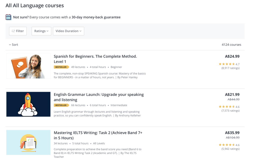Open the Sort expander

coord(13,44)
